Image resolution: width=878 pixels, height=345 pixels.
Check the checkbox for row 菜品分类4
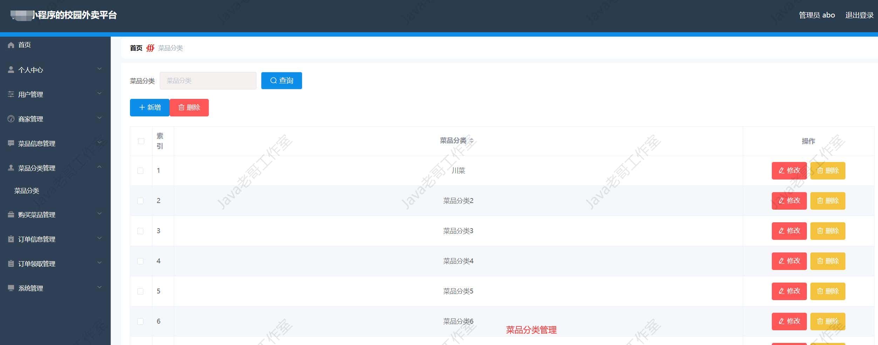click(140, 261)
